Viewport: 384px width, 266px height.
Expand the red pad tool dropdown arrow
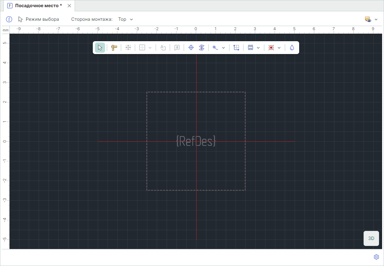pyautogui.click(x=279, y=48)
